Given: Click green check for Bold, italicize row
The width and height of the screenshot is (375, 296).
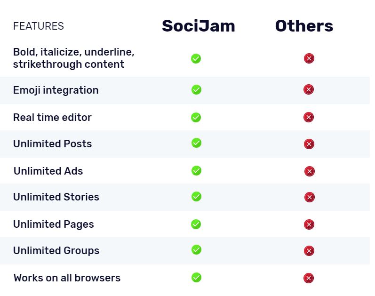Looking at the screenshot, I should 196,59.
